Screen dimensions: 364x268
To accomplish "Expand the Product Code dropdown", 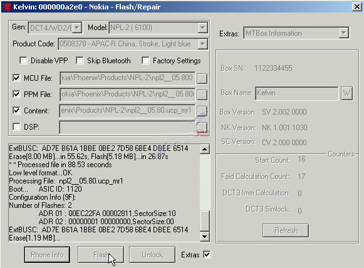I will coord(202,44).
